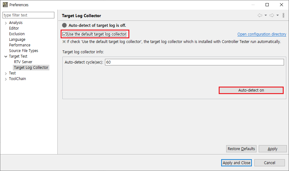Viewport: 289px width, 171px height.
Task: Select the Source File Types page
Action: 23,51
